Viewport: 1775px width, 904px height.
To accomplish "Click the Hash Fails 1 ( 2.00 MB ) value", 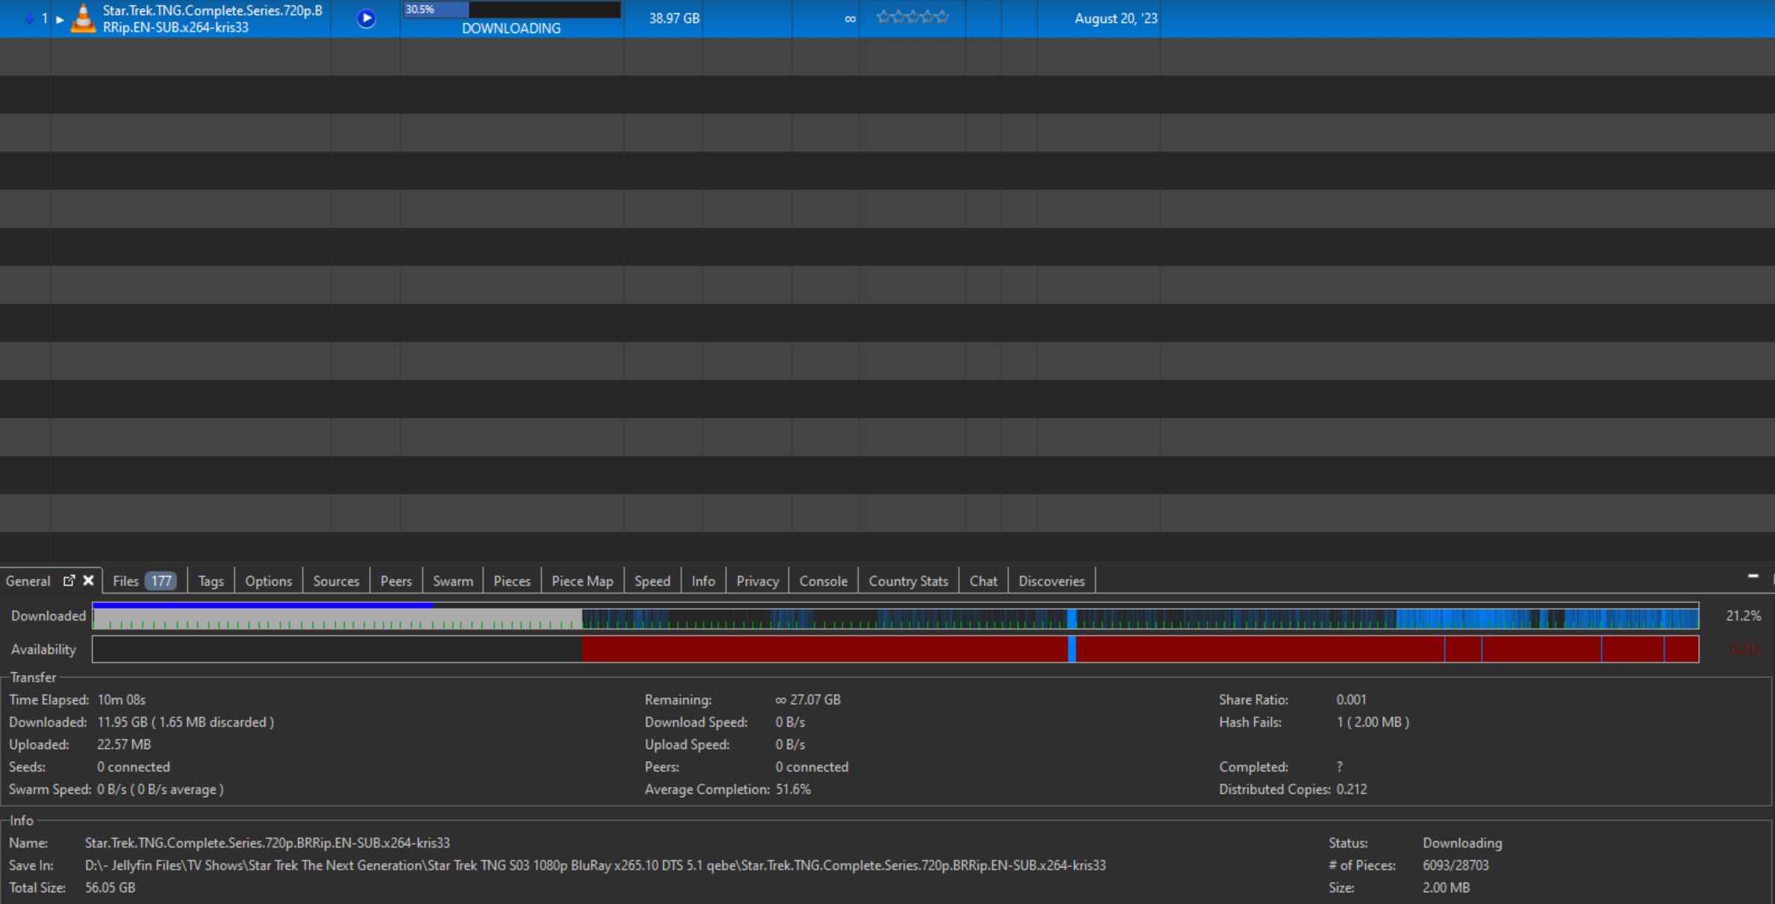I will 1373,722.
